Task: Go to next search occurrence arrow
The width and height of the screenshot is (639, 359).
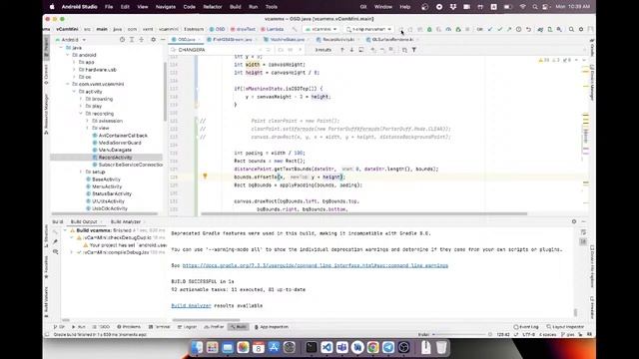Action: [x=351, y=50]
